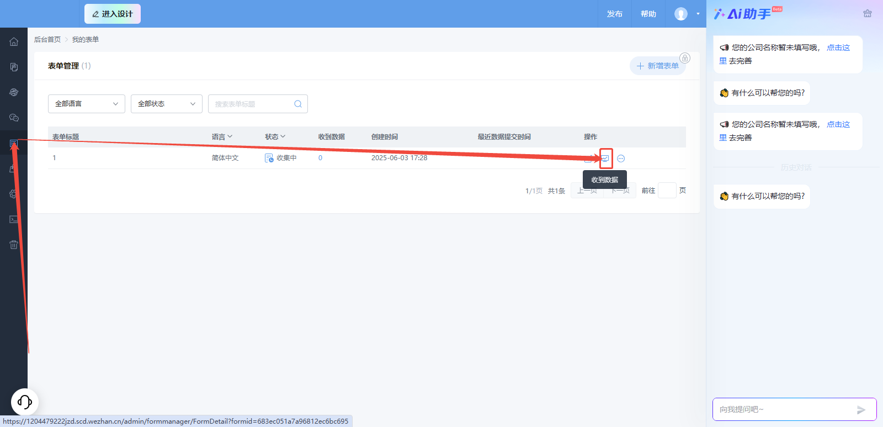Click the gift box icon in AI panel
883x427 pixels.
pyautogui.click(x=868, y=13)
